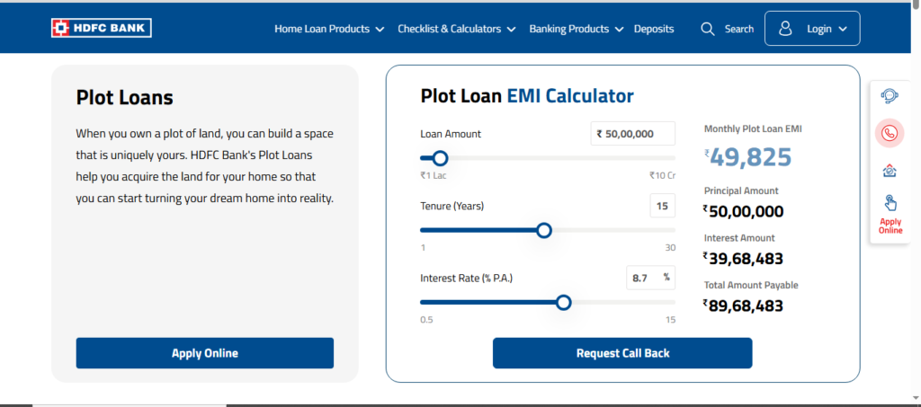Click the user profile icon in Login
921x407 pixels.
point(785,29)
